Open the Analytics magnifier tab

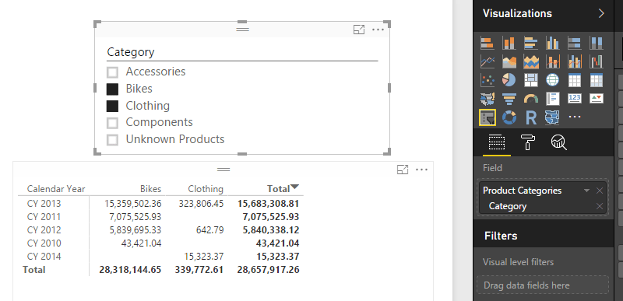(558, 142)
